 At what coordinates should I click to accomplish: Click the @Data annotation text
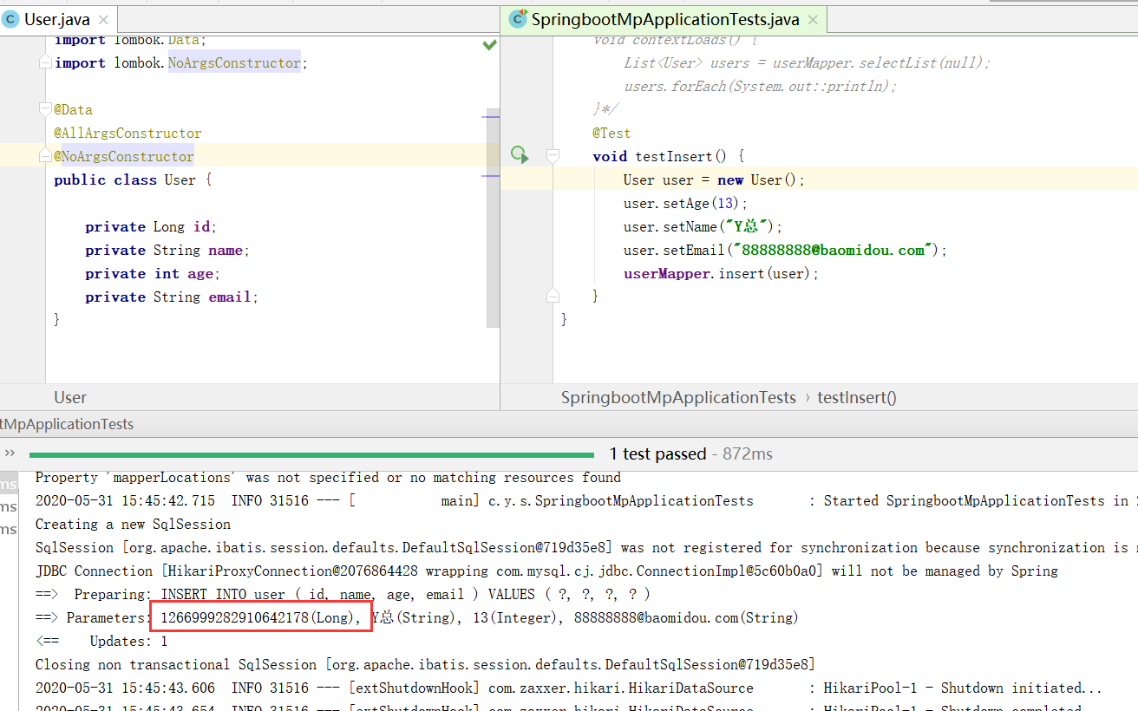coord(73,109)
